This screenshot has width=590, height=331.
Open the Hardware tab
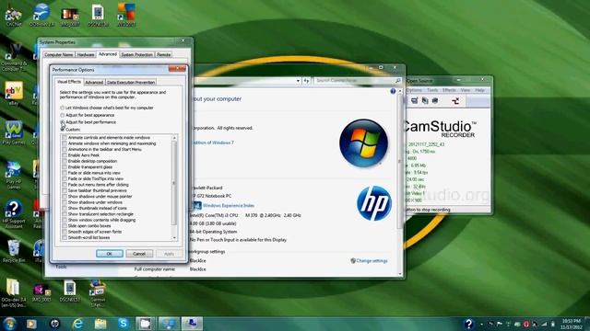tap(86, 54)
